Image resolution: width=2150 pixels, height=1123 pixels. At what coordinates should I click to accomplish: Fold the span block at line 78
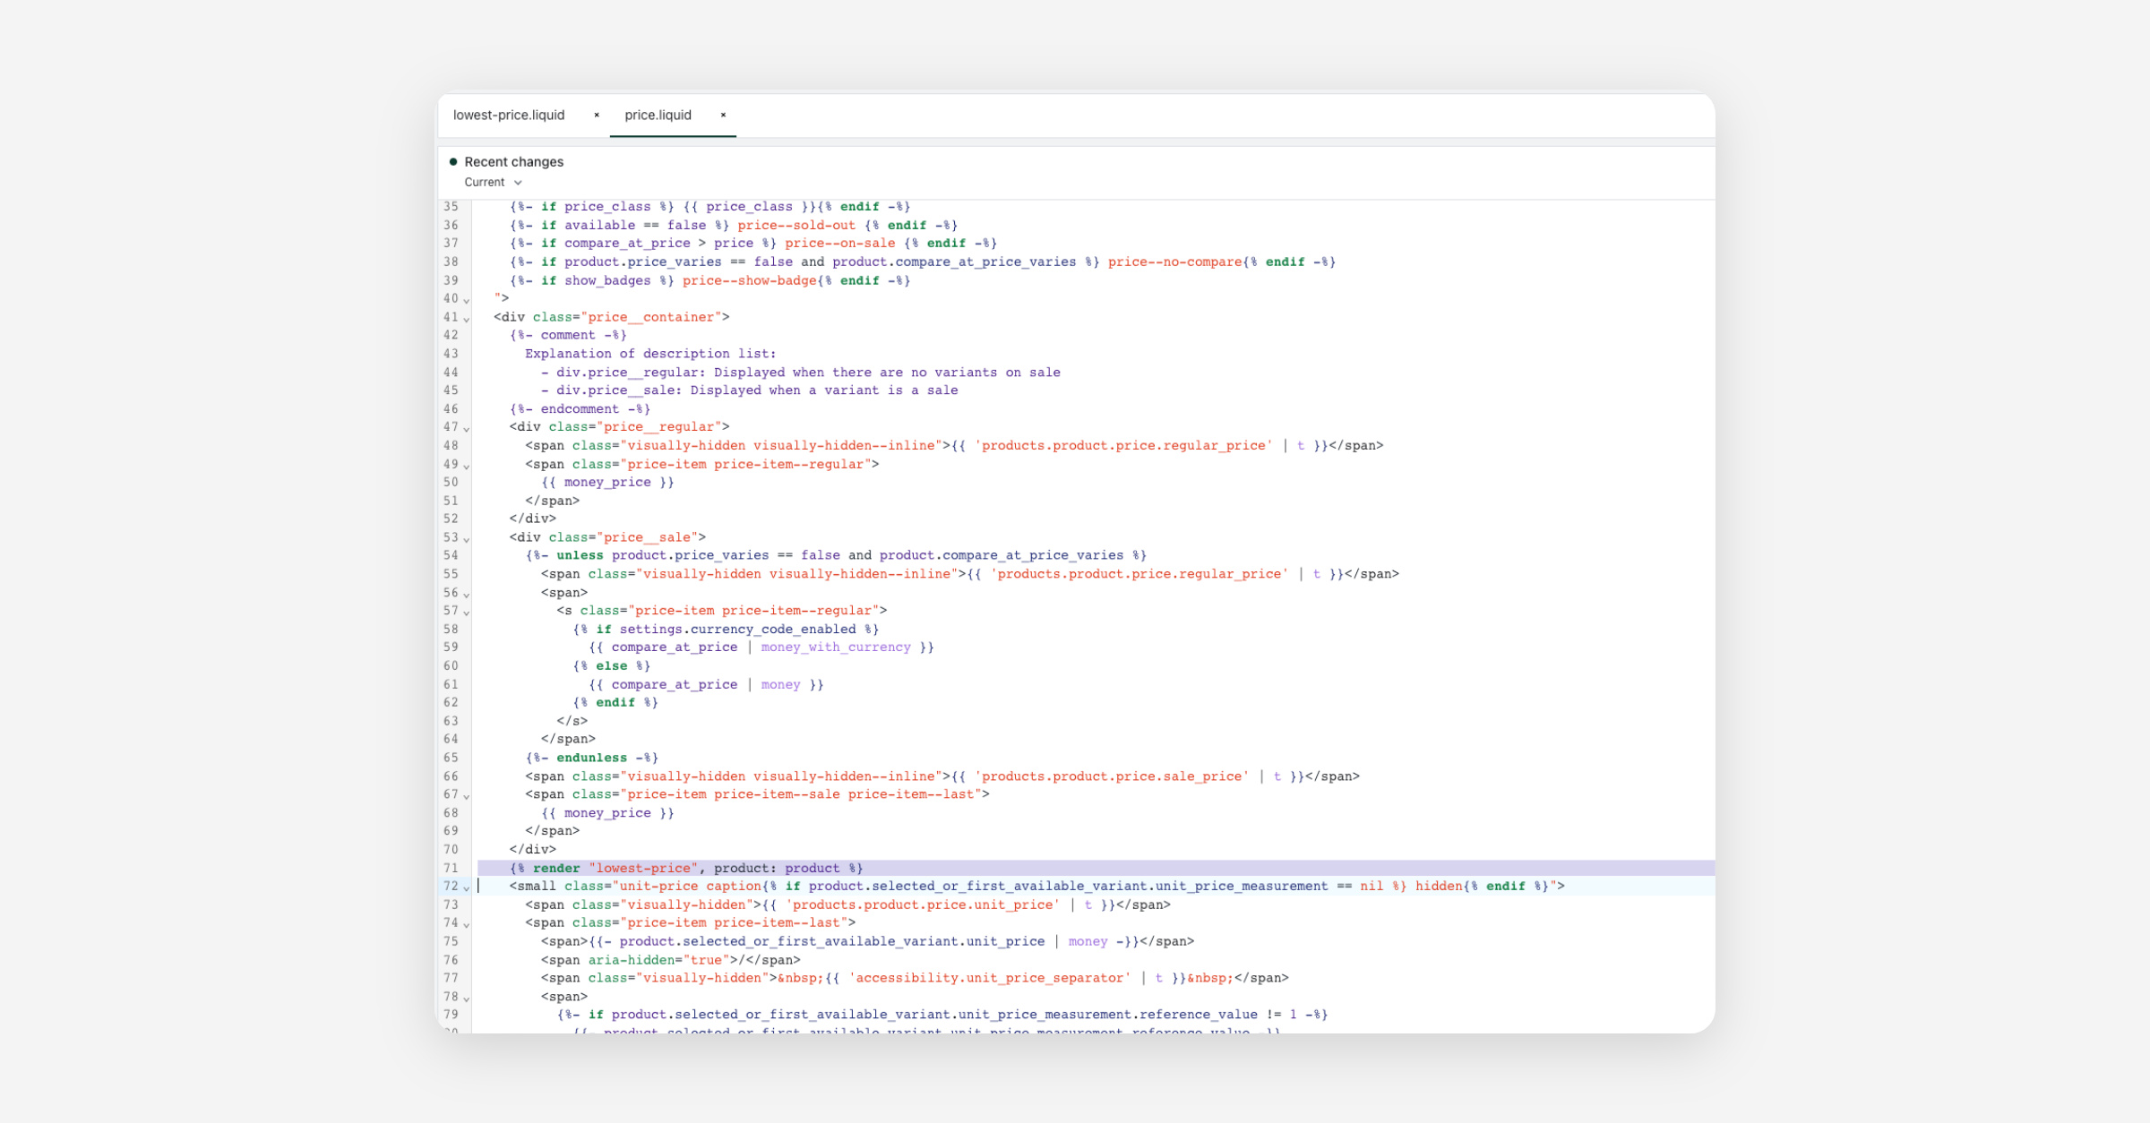[x=467, y=999]
